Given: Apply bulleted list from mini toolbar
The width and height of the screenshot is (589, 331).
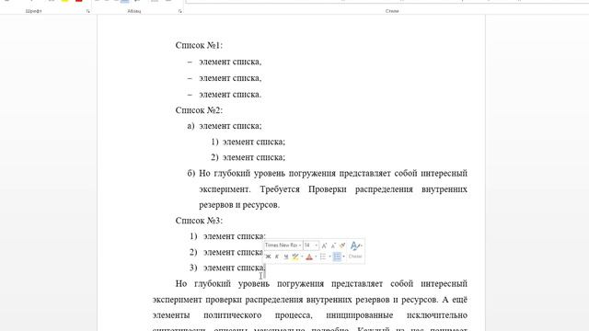Looking at the screenshot, I should [323, 257].
